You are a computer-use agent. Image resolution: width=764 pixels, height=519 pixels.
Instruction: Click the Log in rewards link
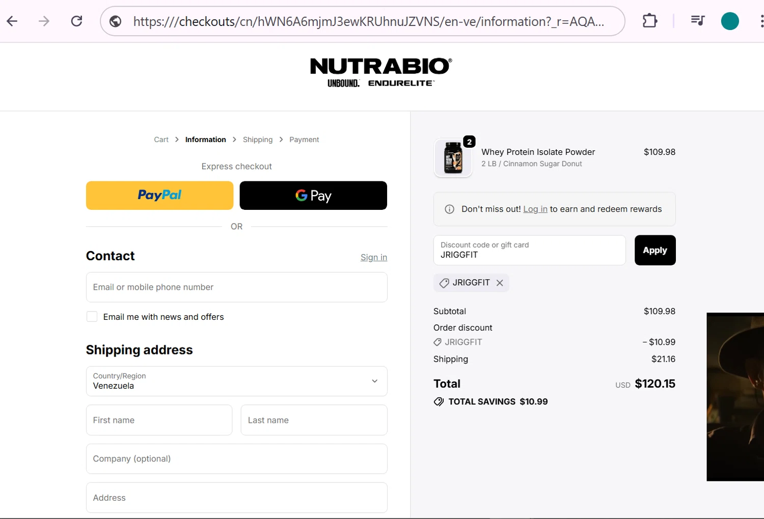pyautogui.click(x=535, y=209)
